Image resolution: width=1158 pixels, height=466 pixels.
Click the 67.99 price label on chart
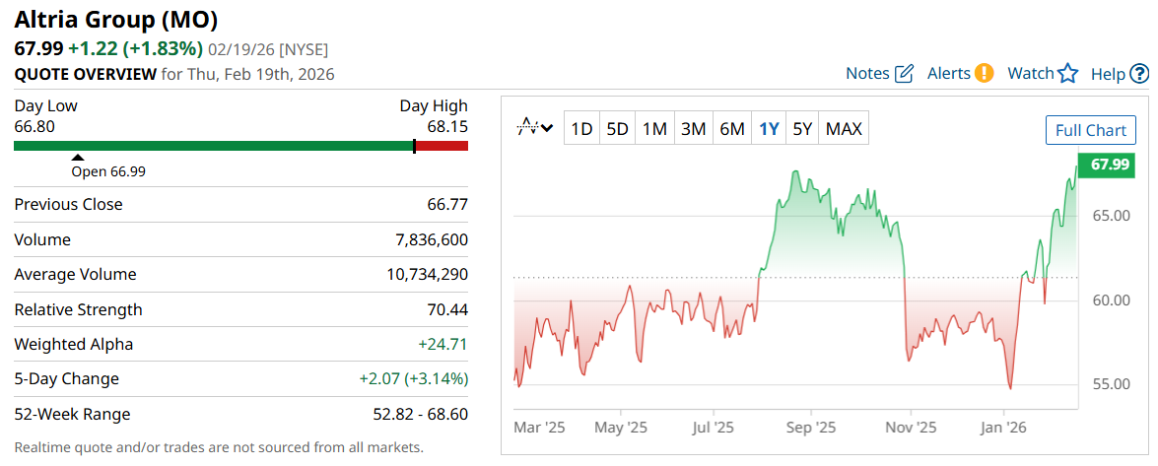[1110, 165]
